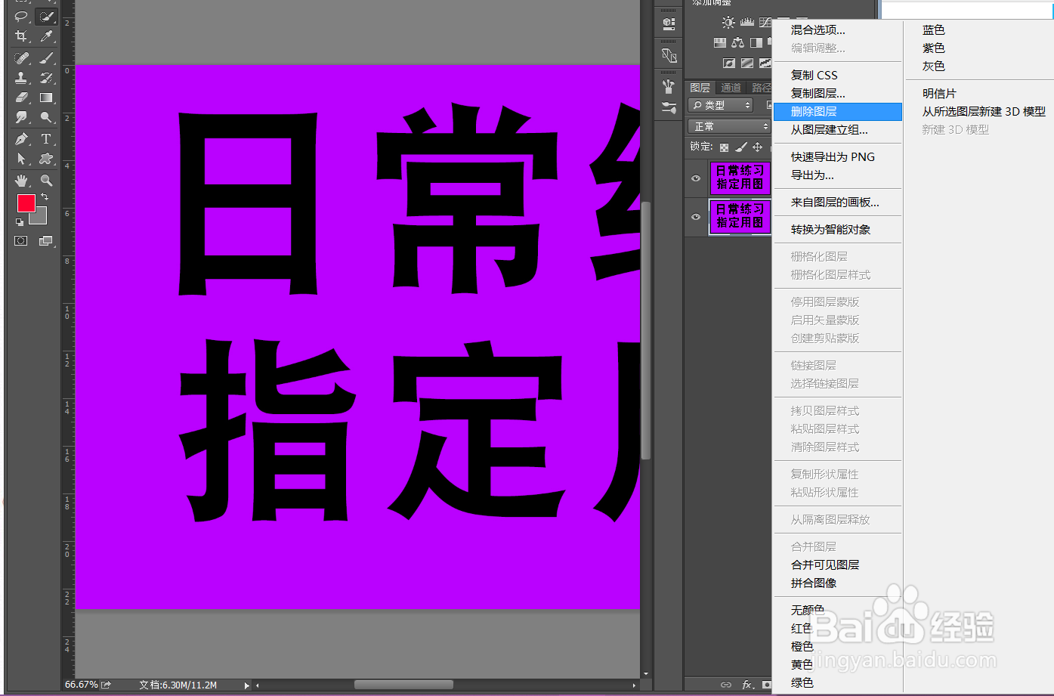1054x696 pixels.
Task: Select the Custom Shape tool
Action: click(46, 159)
